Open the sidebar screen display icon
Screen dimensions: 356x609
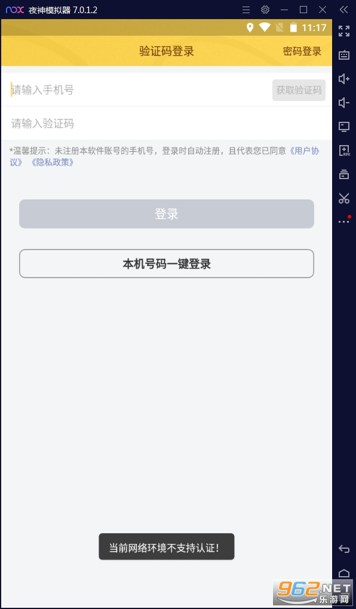344,127
